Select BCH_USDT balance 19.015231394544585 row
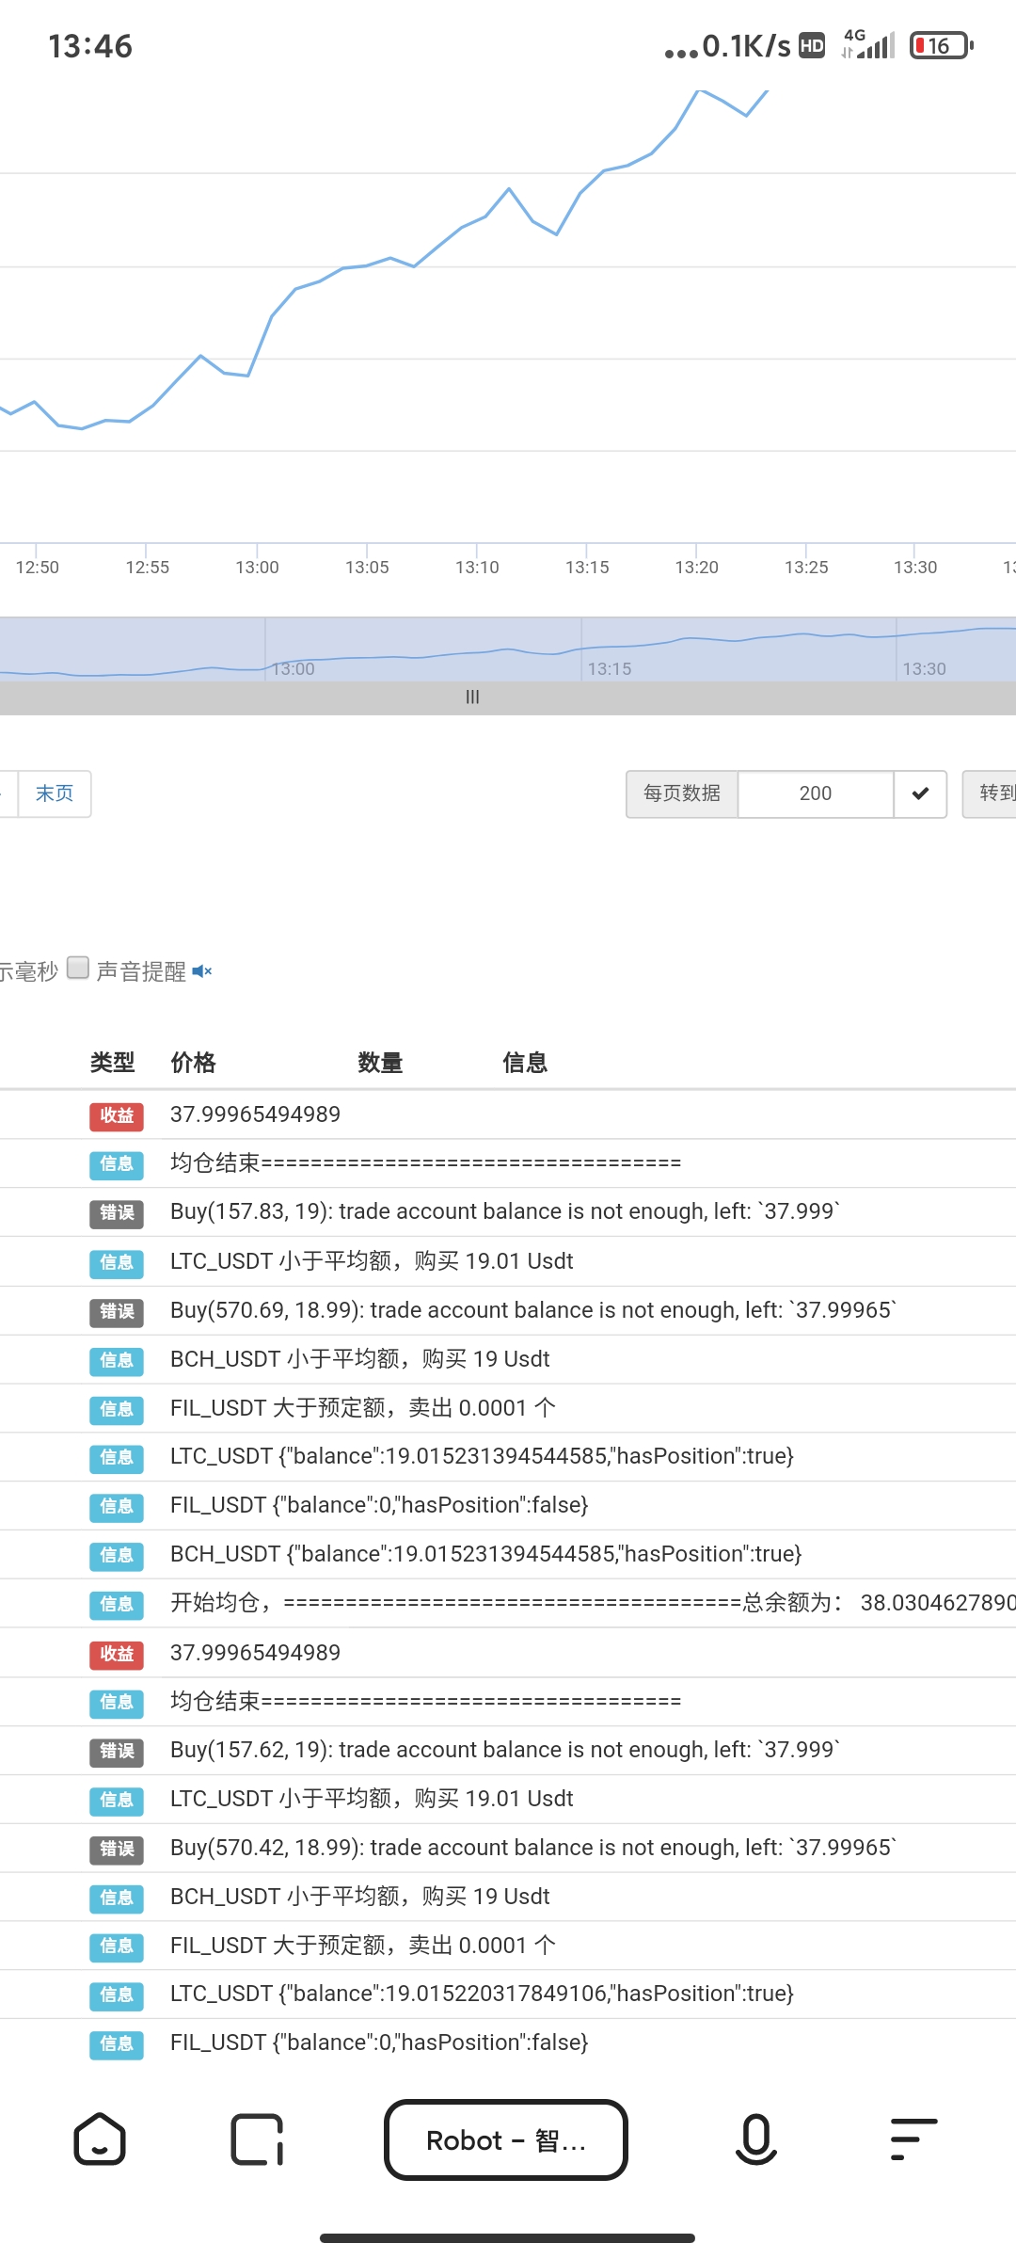 [x=508, y=1554]
